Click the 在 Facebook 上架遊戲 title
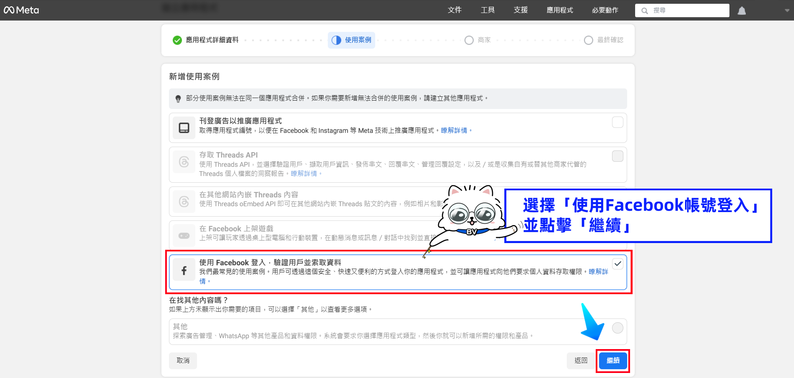Image resolution: width=794 pixels, height=378 pixels. point(236,228)
